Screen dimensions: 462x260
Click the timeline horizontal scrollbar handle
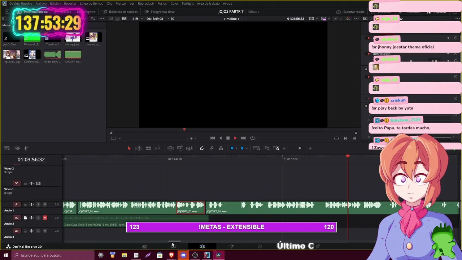pyautogui.click(x=174, y=242)
